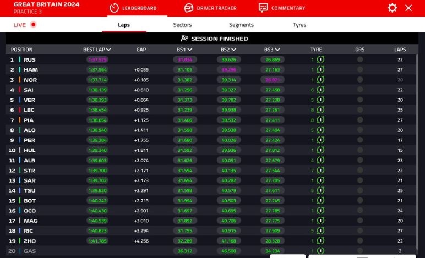The width and height of the screenshot is (425, 258).
Task: Click the checkered flag session icon
Action: (x=184, y=39)
